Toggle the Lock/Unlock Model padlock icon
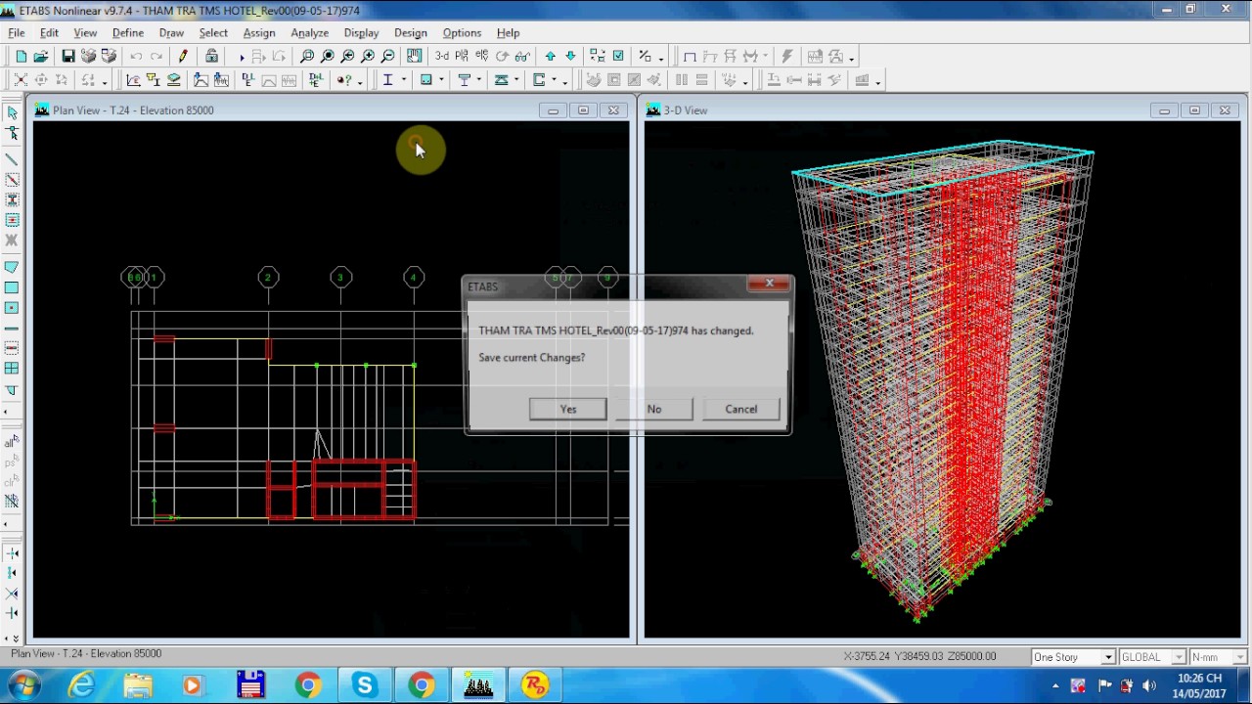 [x=211, y=57]
